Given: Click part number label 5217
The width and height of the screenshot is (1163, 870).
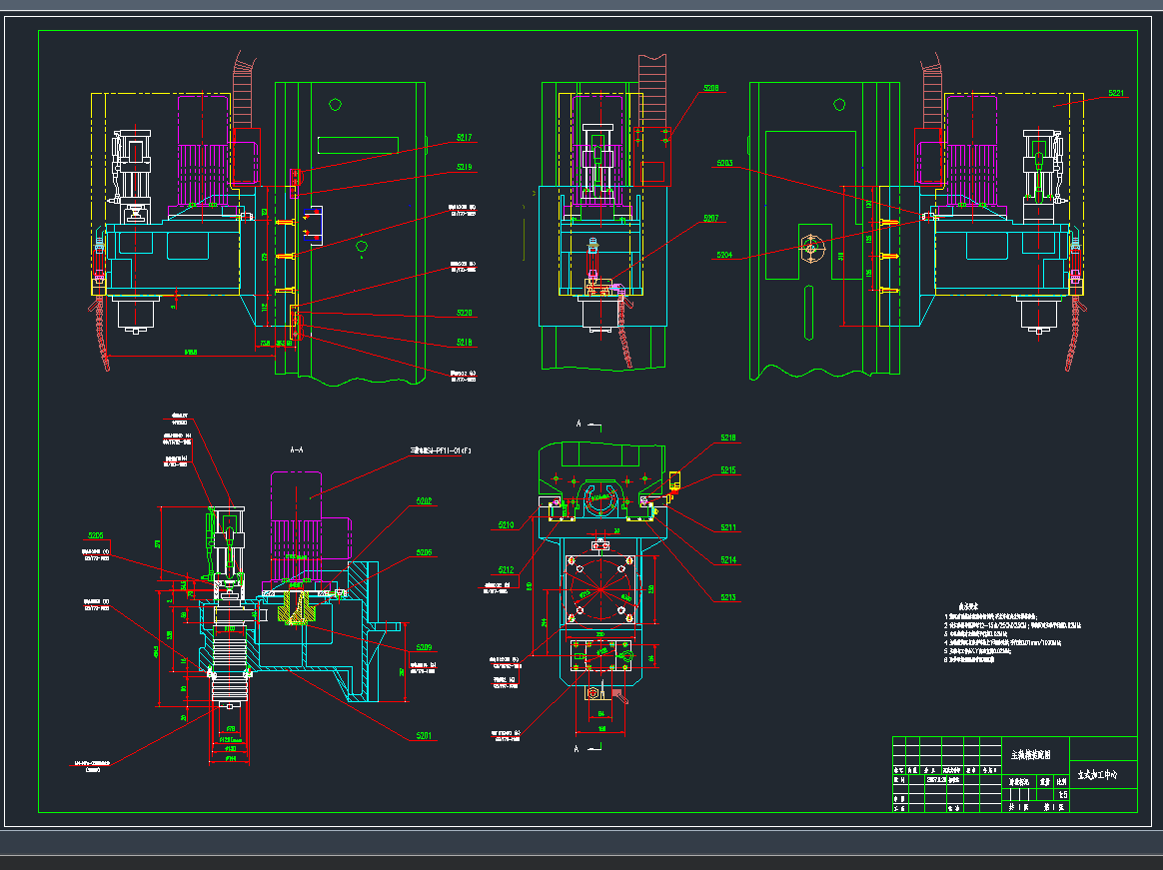Looking at the screenshot, I should click(464, 137).
